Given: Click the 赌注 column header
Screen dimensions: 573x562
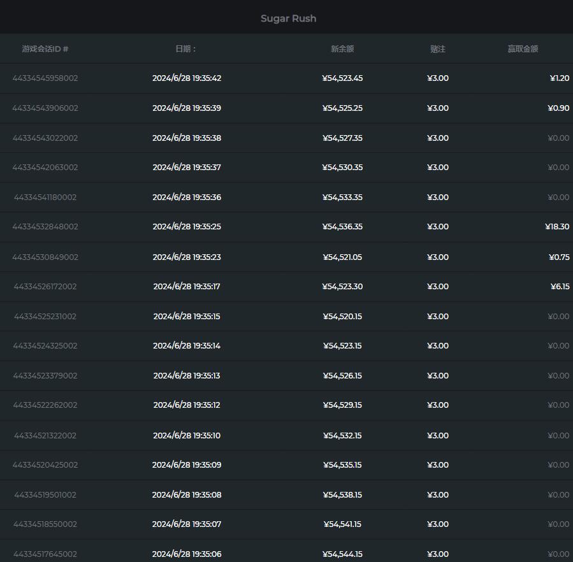Looking at the screenshot, I should click(438, 49).
